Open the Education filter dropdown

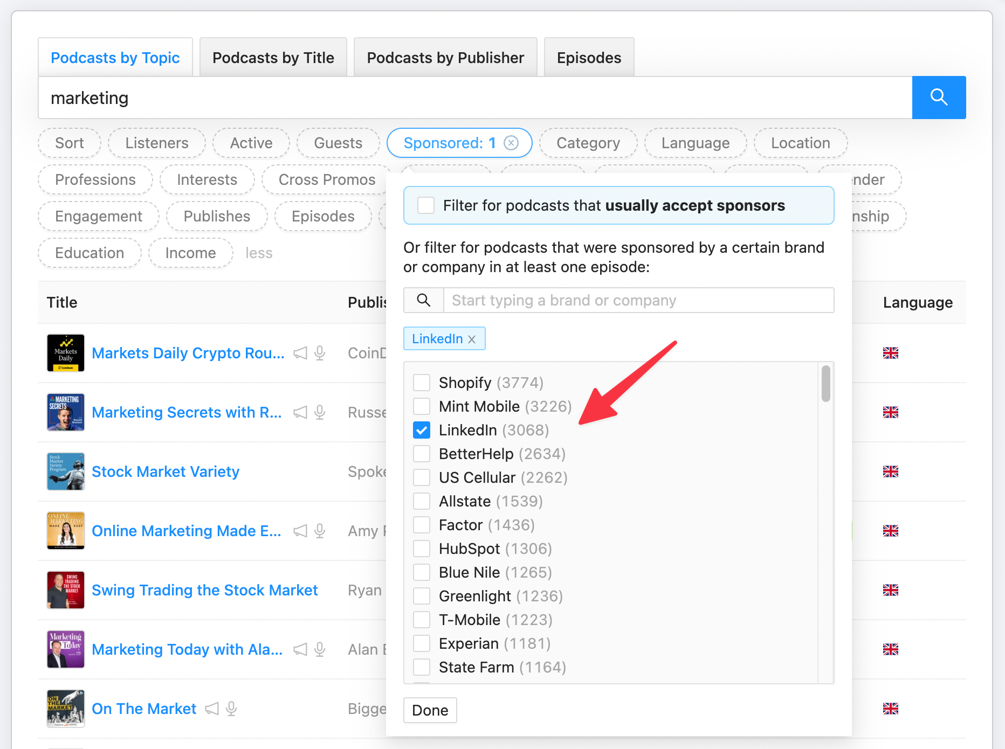(90, 253)
